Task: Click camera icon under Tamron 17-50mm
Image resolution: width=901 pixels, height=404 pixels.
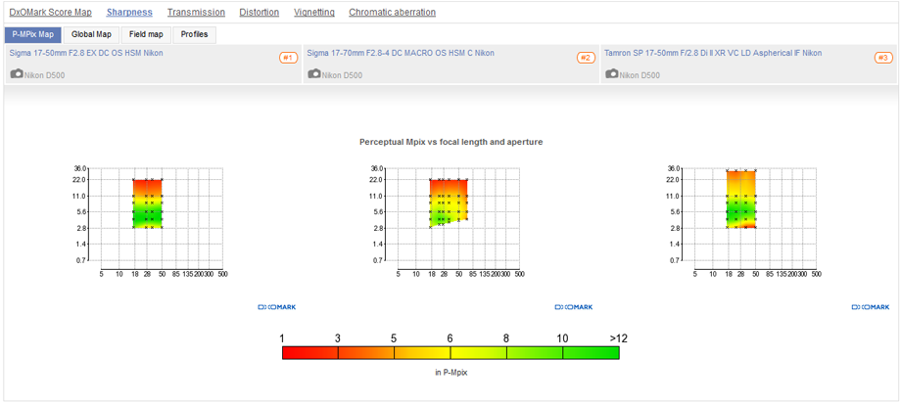Action: click(612, 74)
